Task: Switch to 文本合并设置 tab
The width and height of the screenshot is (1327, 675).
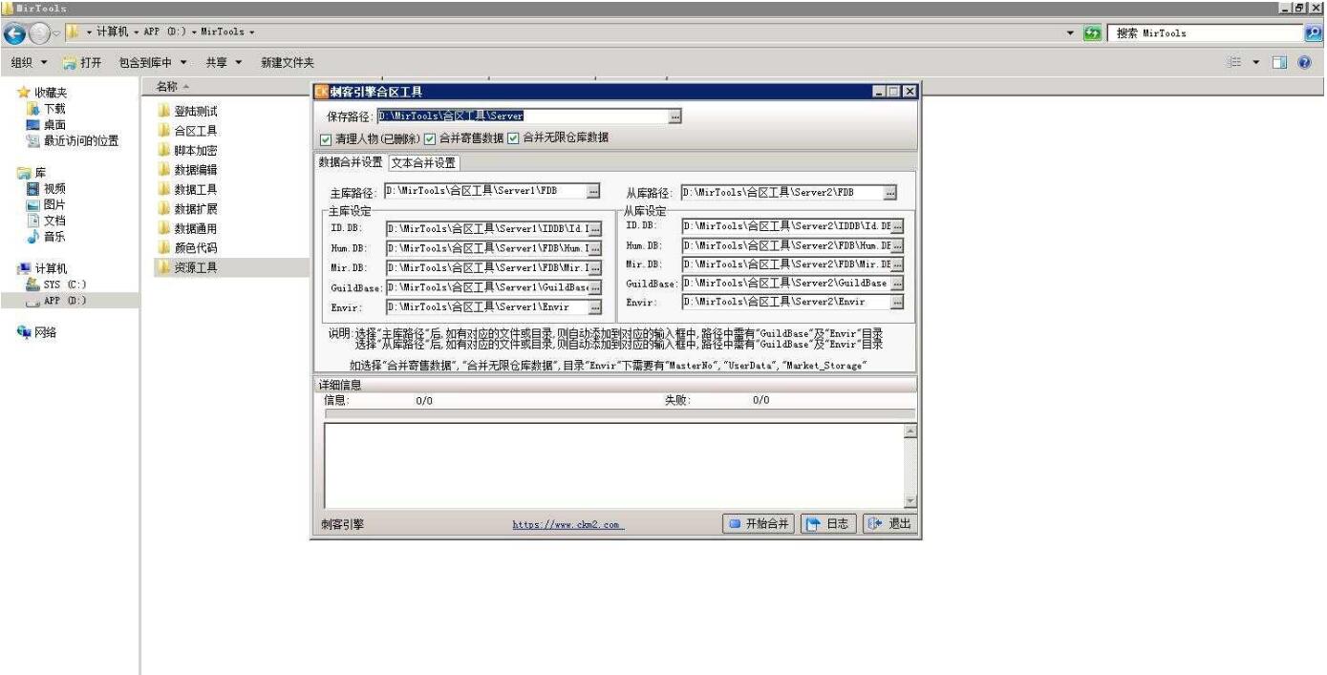Action: [x=423, y=162]
